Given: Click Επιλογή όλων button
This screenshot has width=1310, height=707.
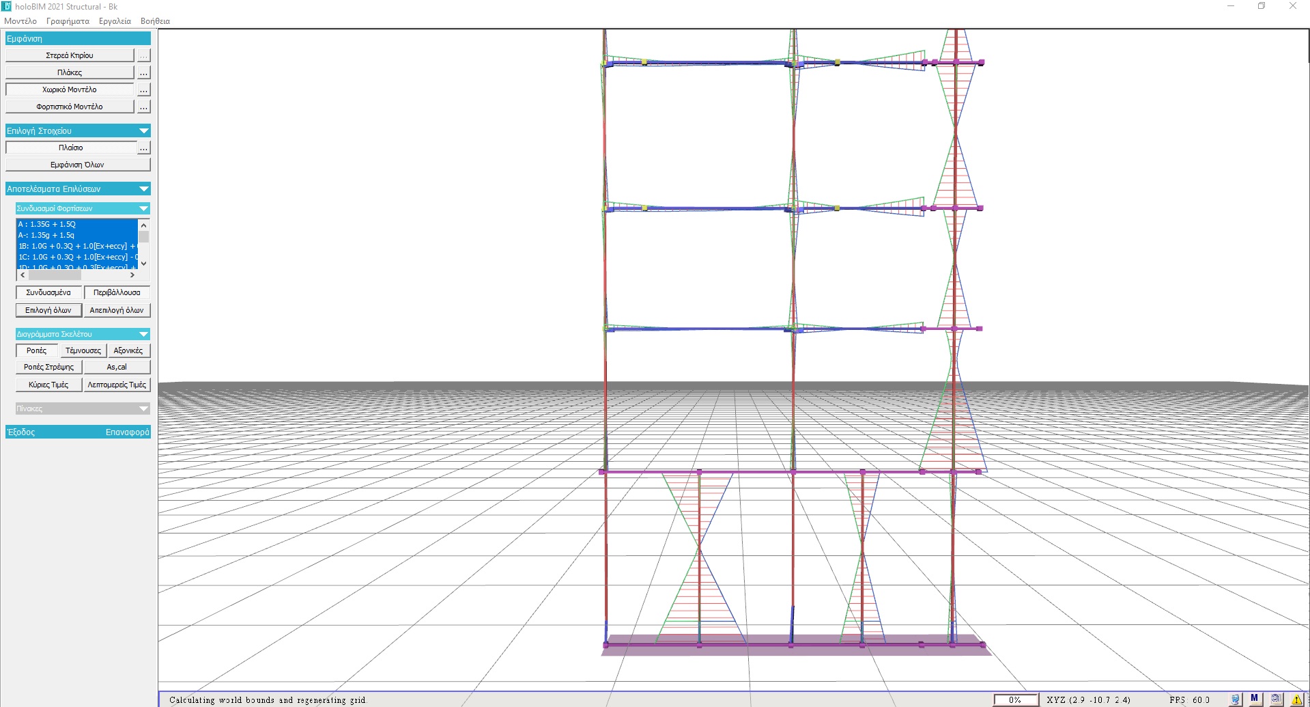Looking at the screenshot, I should [48, 310].
